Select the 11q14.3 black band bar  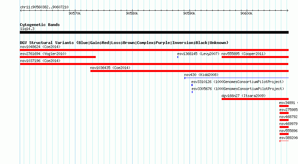(154, 32)
